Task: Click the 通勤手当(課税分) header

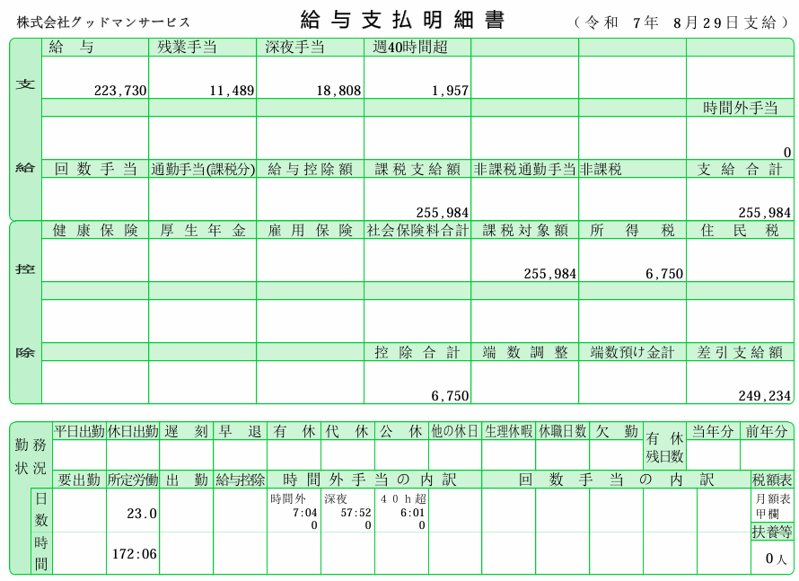Action: (202, 169)
